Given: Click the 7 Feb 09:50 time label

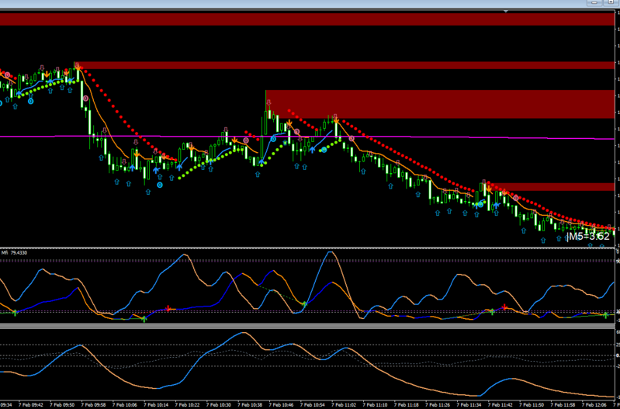Looking at the screenshot, I should (63, 405).
